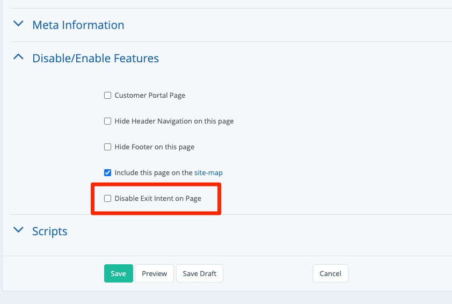
Task: Click the Scripts section title
Action: point(50,231)
